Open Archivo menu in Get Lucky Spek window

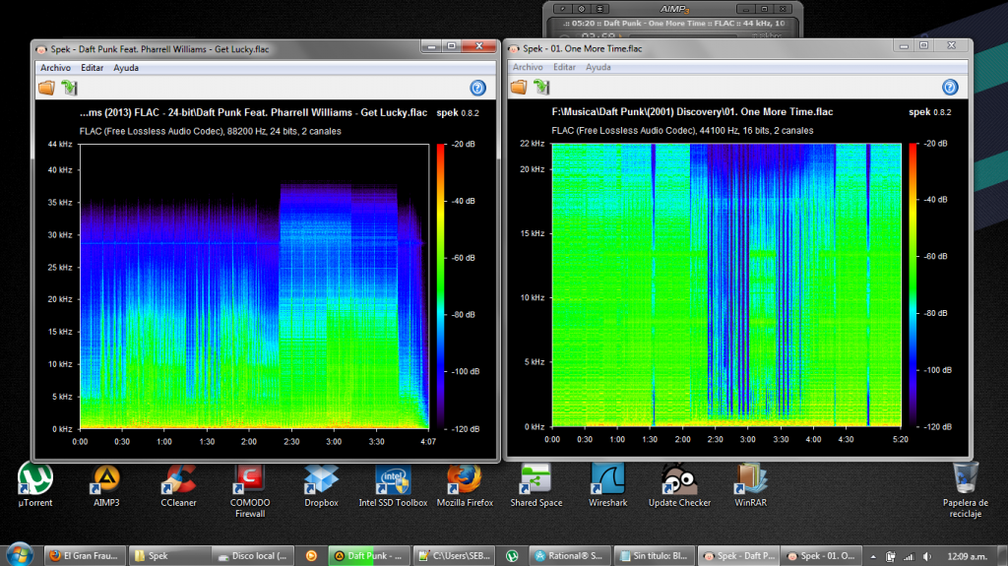click(x=55, y=68)
